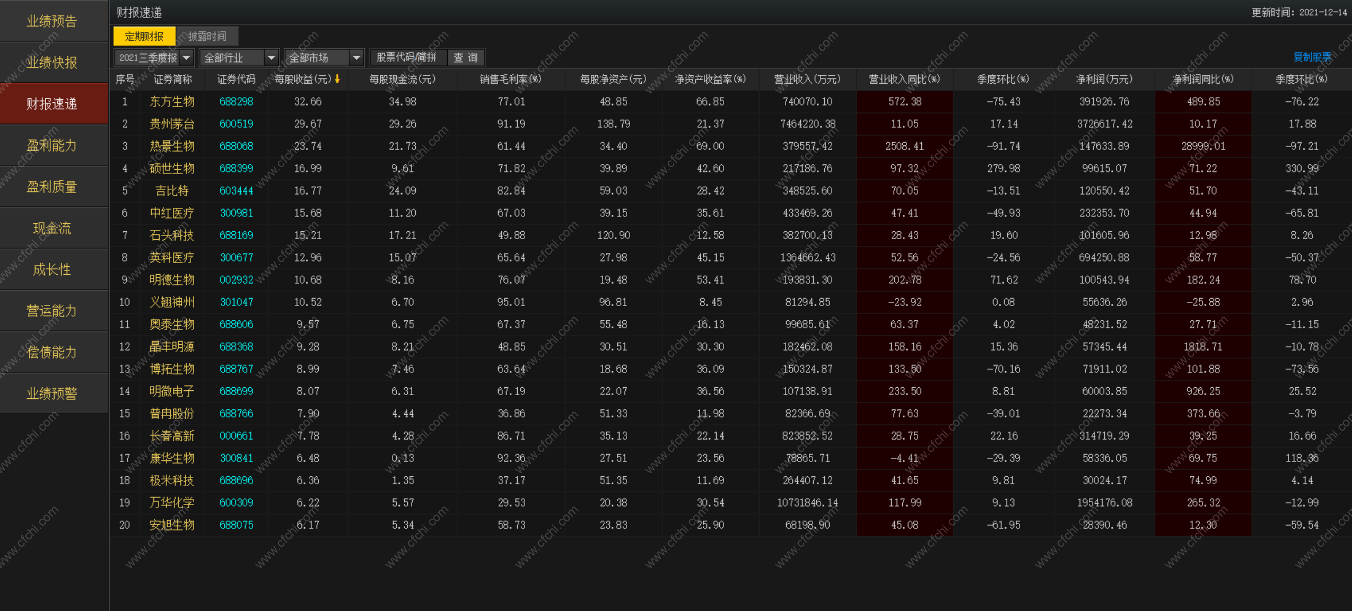Open the 2021三季度报 period dropdown
1352x611 pixels.
(186, 57)
